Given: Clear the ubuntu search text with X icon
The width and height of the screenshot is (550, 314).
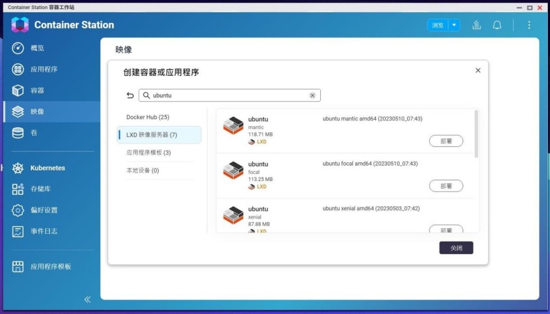Looking at the screenshot, I should tap(312, 96).
